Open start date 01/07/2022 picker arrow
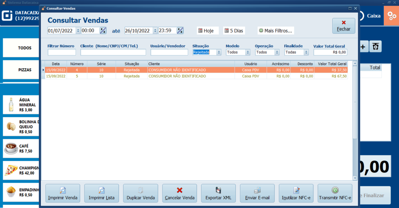This screenshot has width=399, height=208. point(78,31)
